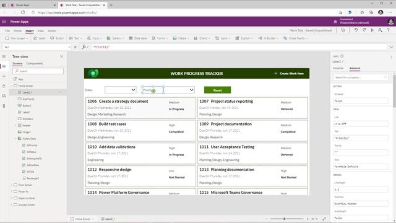Click the label info icon in properties panel
Screen dimensions: 396x223
342,56
